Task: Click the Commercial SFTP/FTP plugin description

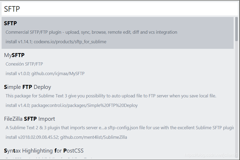Action: [x=91, y=32]
